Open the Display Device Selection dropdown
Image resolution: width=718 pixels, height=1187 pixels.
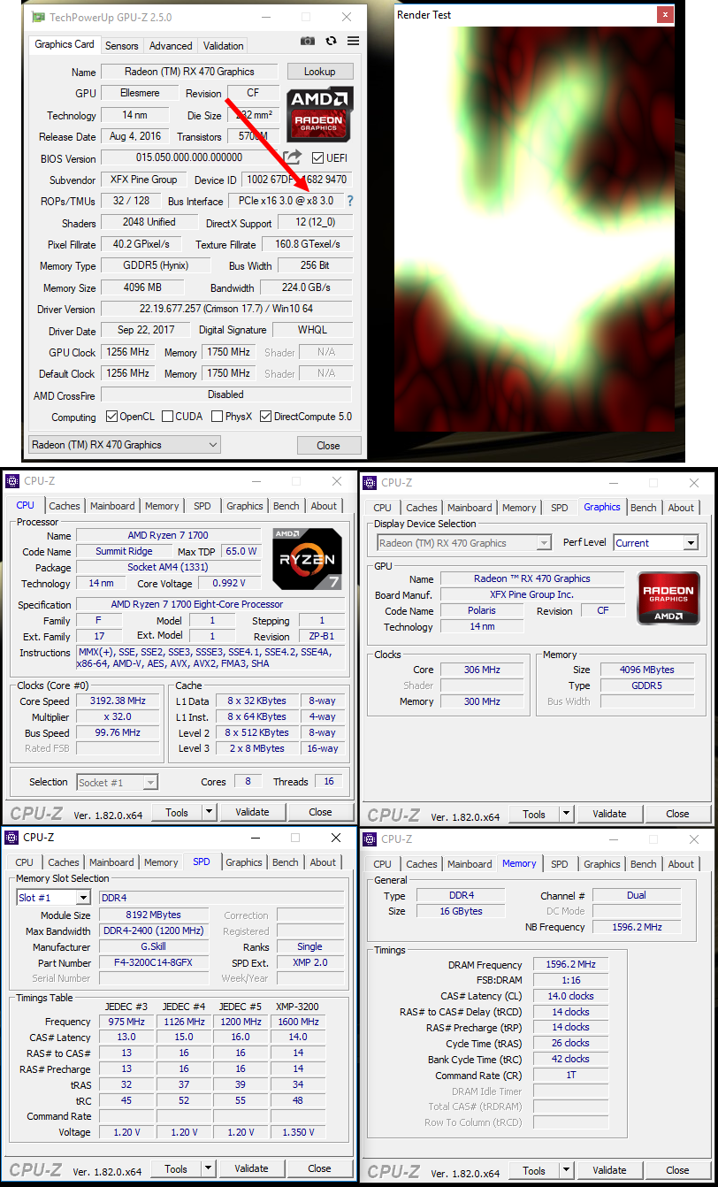pos(464,543)
